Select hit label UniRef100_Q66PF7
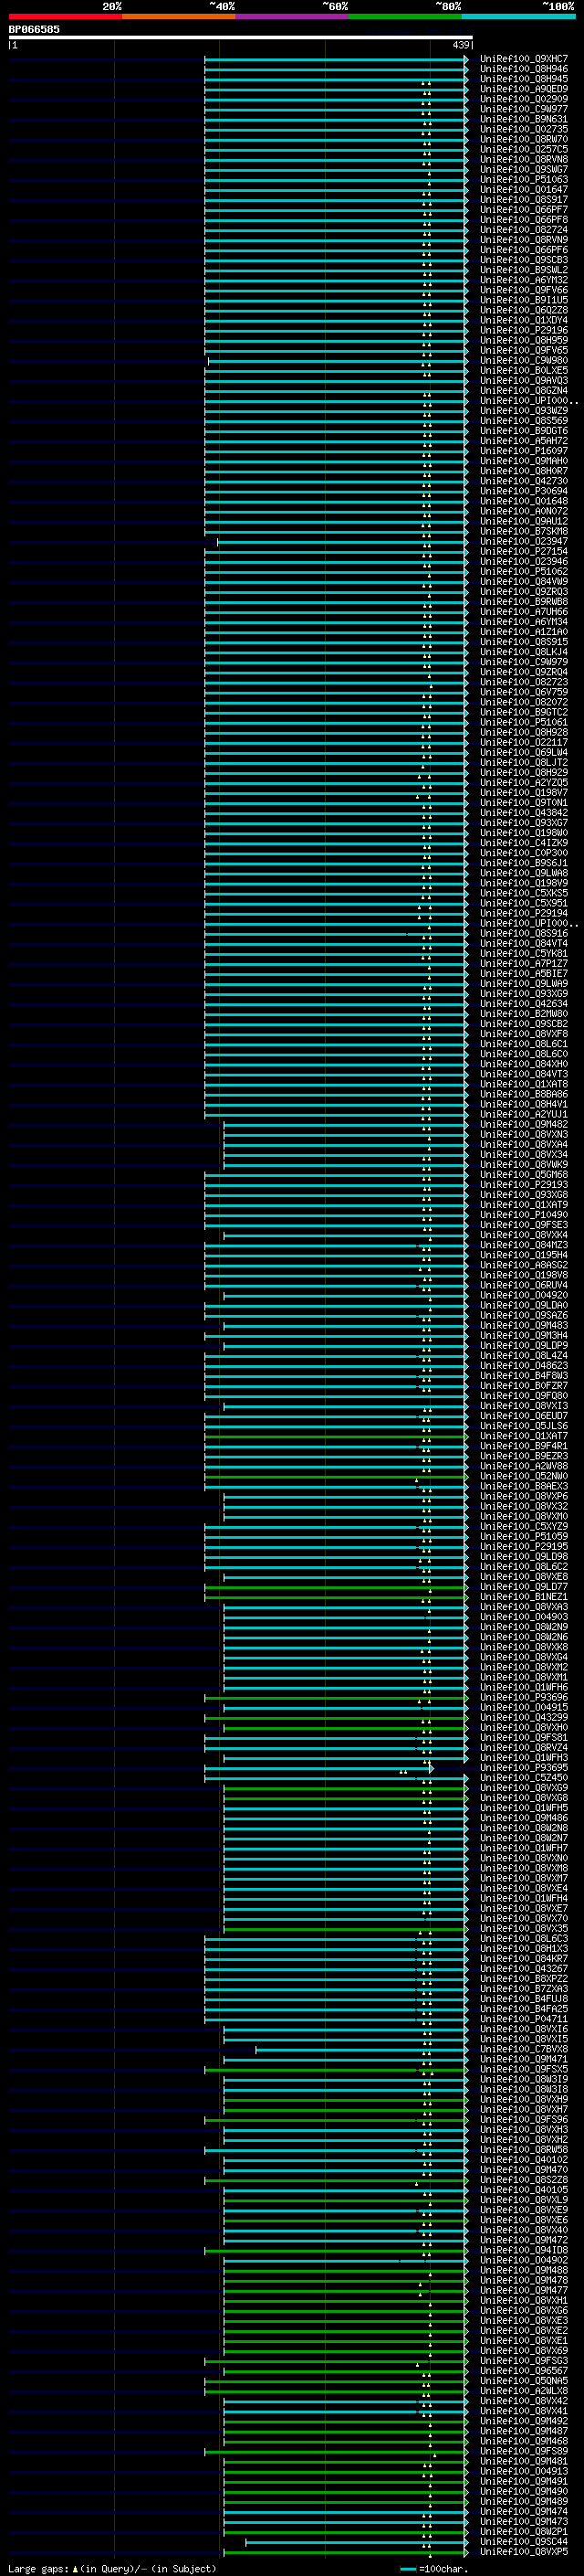Image resolution: width=584 pixels, height=2576 pixels. click(x=524, y=209)
